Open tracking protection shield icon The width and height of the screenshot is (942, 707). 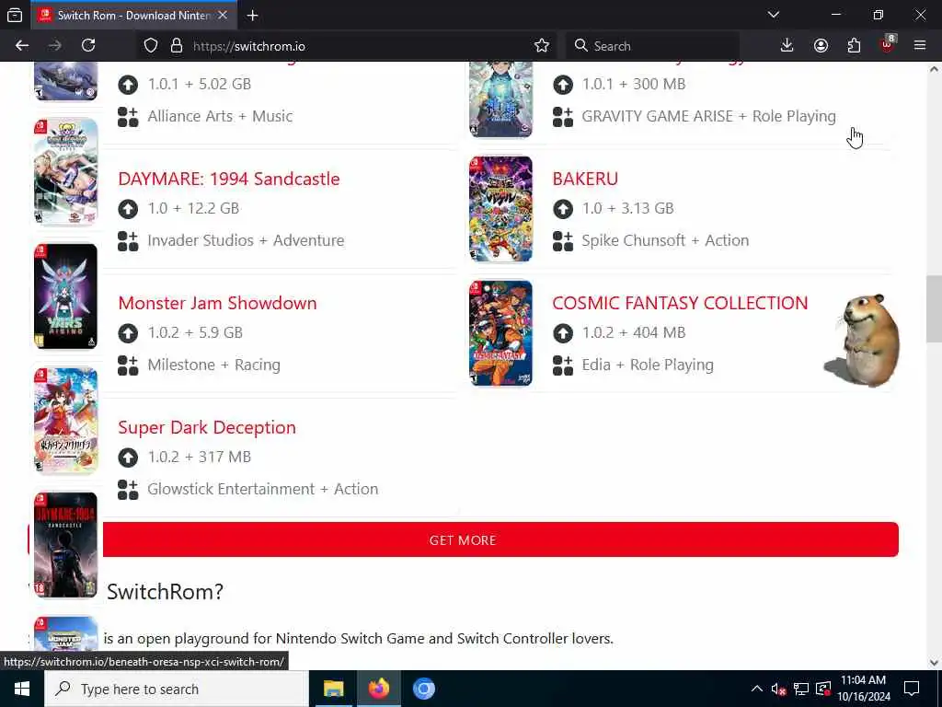pyautogui.click(x=151, y=46)
